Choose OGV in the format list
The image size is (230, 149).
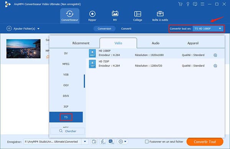pos(66,85)
